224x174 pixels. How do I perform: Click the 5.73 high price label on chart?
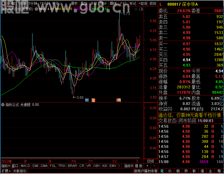pyautogui.click(x=127, y=13)
